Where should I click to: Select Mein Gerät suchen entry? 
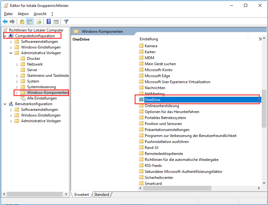[x=160, y=64]
